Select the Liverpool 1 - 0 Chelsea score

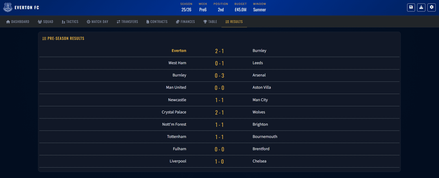click(219, 161)
